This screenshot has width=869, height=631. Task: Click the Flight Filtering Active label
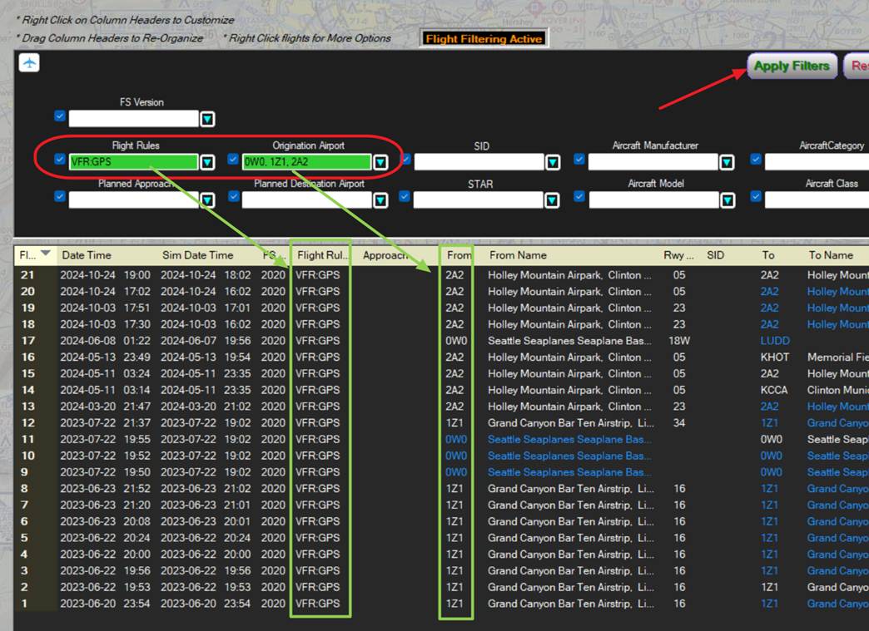[x=484, y=39]
